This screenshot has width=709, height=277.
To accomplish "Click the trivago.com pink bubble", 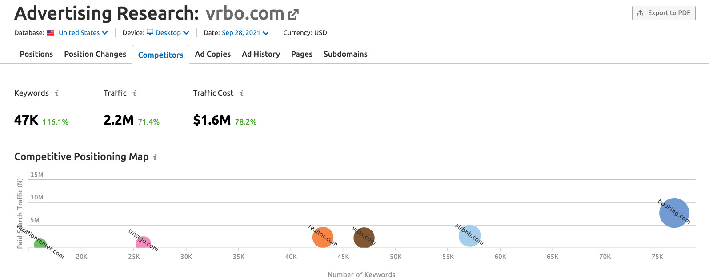I will pos(143,243).
